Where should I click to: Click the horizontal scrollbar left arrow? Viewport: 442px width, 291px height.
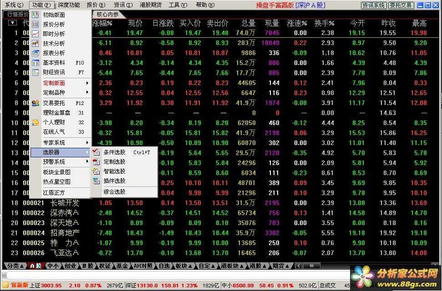(299, 266)
